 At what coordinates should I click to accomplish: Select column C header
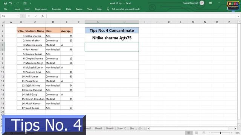click(35, 22)
